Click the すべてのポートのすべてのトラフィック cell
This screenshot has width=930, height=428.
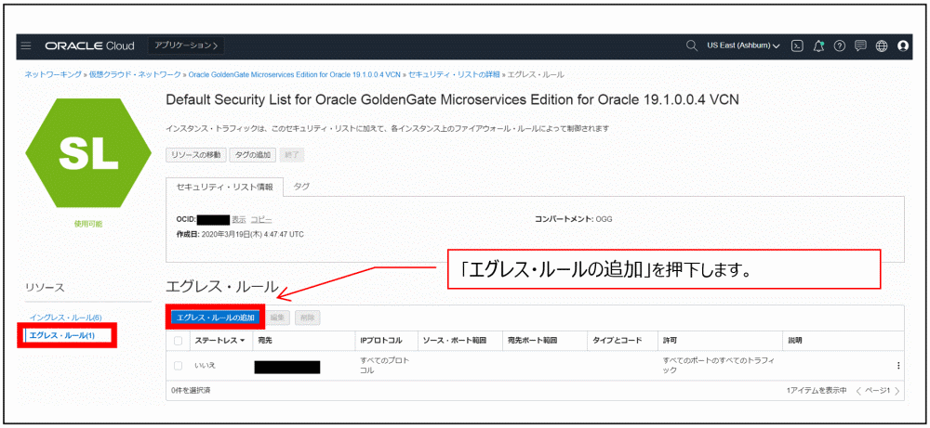point(719,366)
